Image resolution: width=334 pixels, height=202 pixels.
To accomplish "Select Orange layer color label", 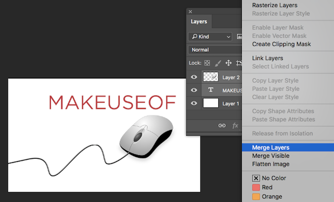I will click(x=267, y=197).
